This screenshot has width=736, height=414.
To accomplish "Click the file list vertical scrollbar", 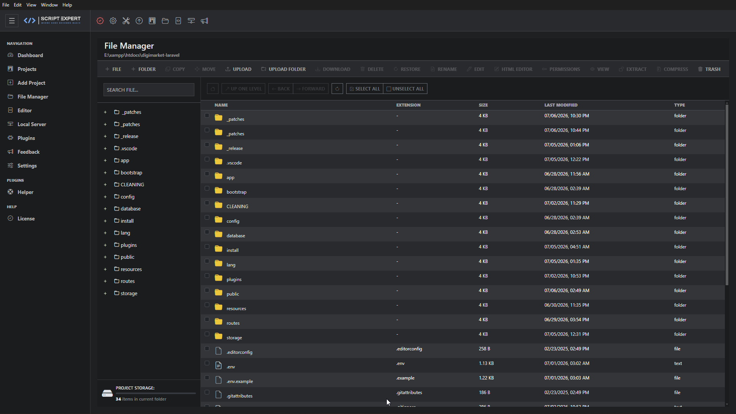I will [727, 195].
